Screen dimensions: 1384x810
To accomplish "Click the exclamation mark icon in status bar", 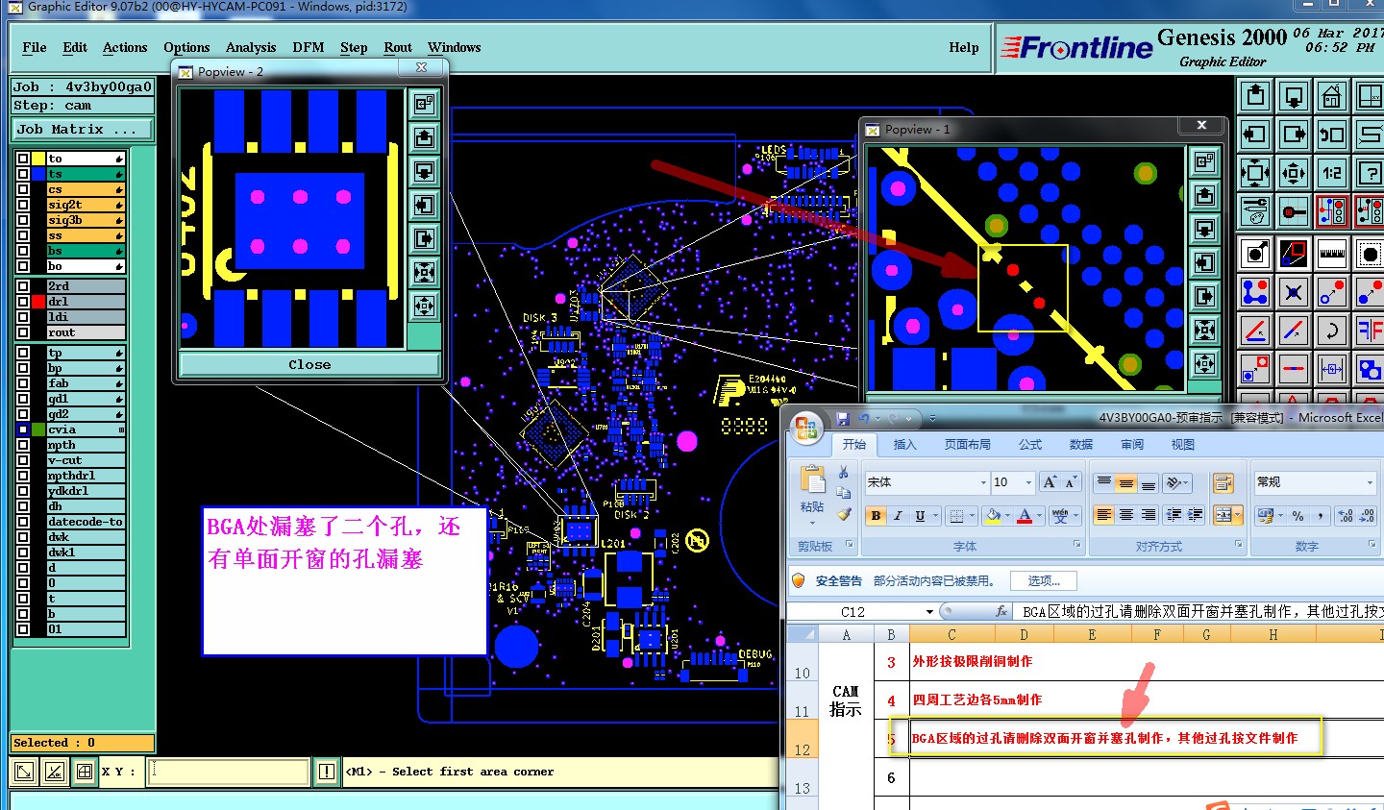I will [327, 772].
